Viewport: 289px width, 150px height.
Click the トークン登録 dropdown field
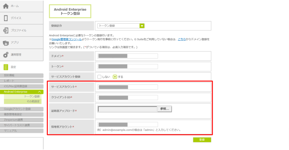[119, 26]
